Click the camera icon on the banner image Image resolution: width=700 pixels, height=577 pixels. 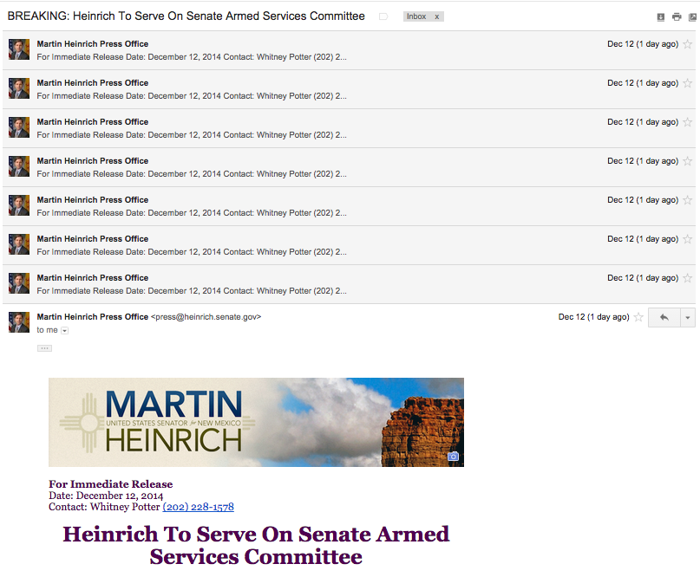tap(453, 457)
